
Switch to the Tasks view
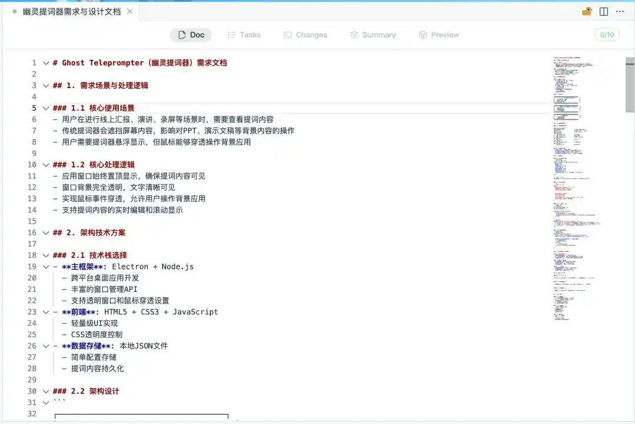coord(244,35)
